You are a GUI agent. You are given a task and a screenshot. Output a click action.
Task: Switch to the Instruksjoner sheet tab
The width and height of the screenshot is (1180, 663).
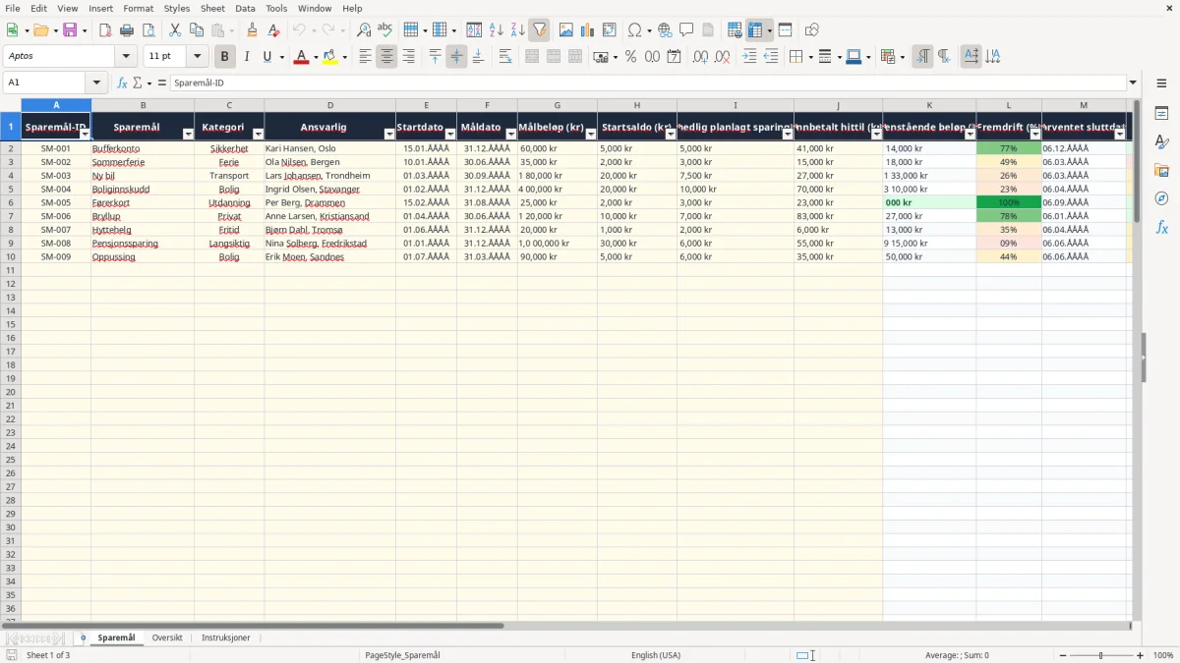[226, 638]
